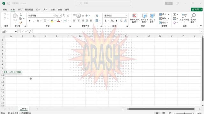Toggle center text horizontally
Screen dimensions: 204x114
(78, 21)
